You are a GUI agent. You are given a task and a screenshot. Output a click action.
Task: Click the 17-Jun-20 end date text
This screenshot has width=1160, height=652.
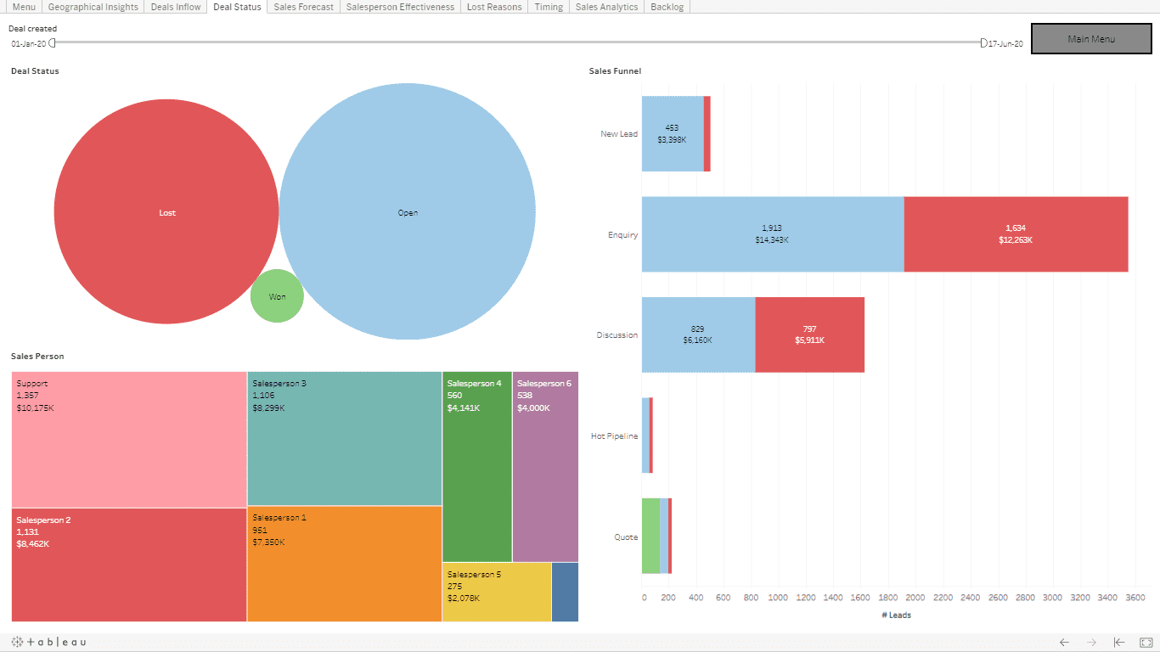coord(1005,43)
